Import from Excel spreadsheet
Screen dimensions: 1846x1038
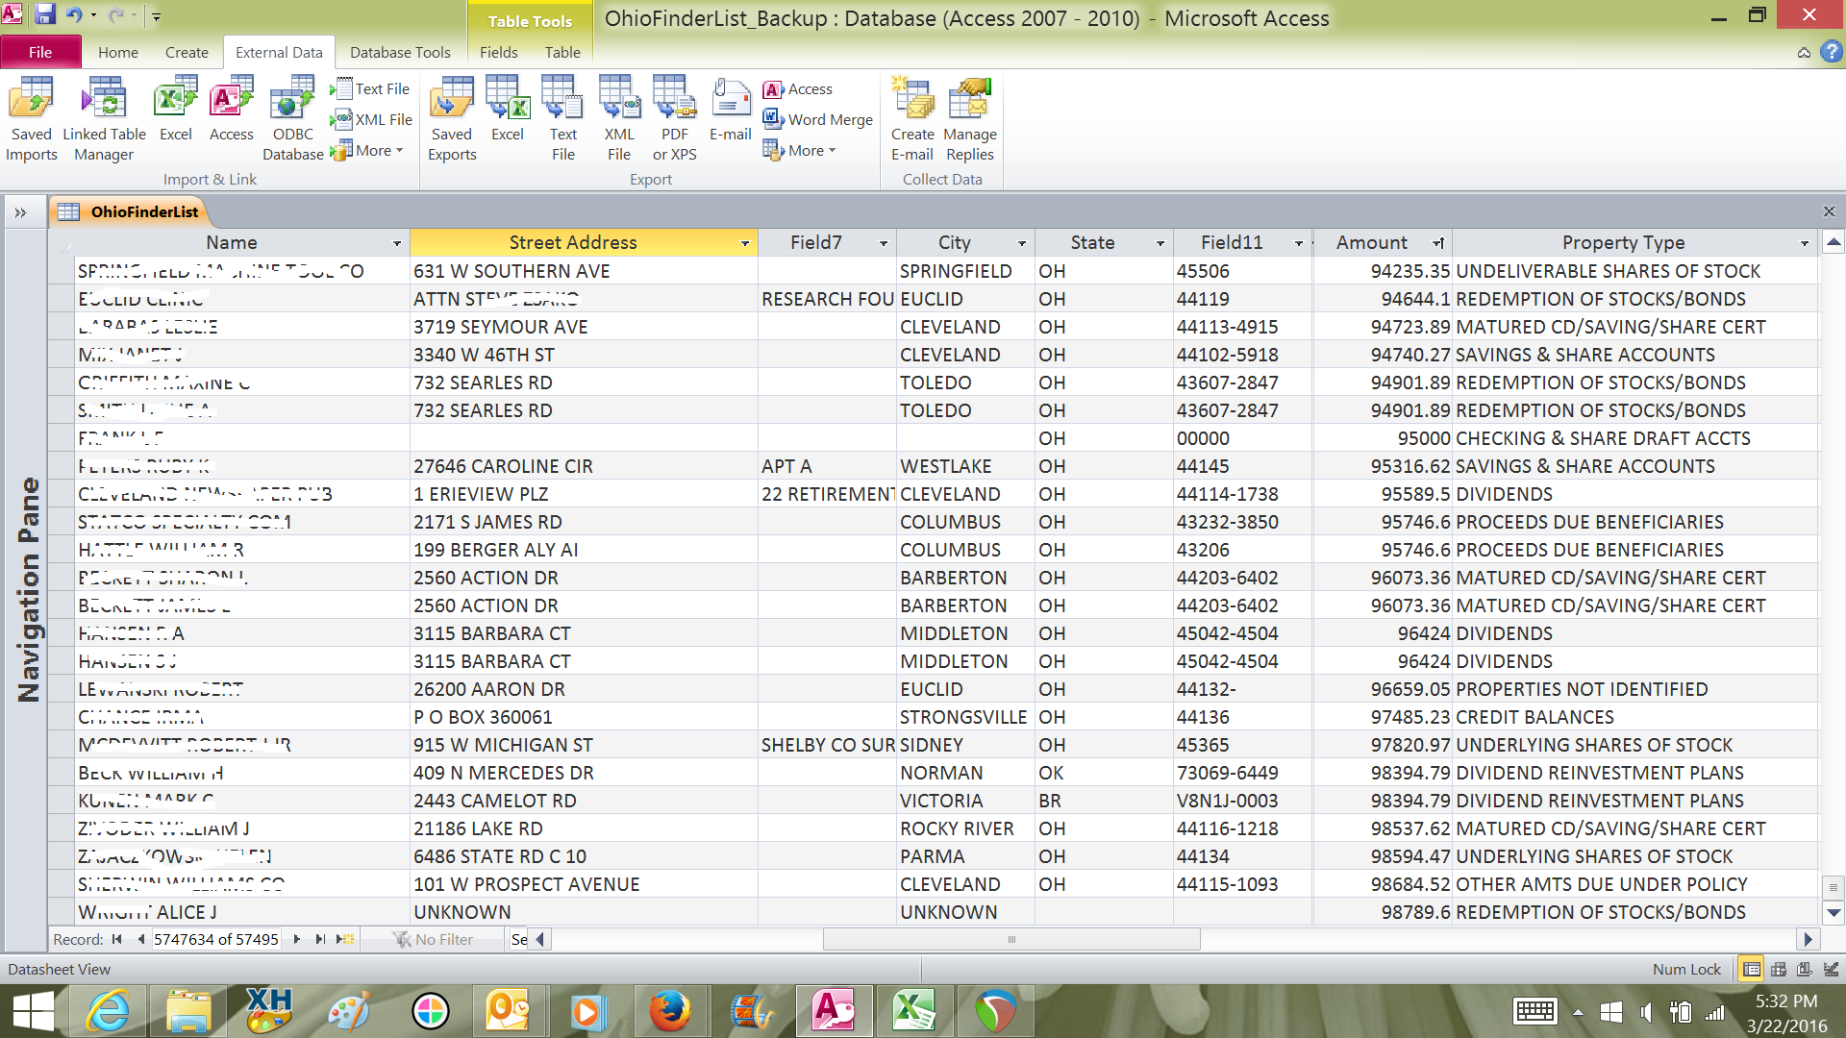tap(176, 110)
